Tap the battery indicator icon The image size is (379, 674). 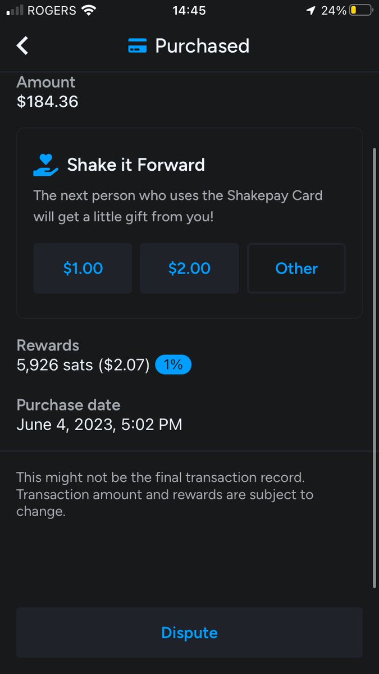[360, 11]
